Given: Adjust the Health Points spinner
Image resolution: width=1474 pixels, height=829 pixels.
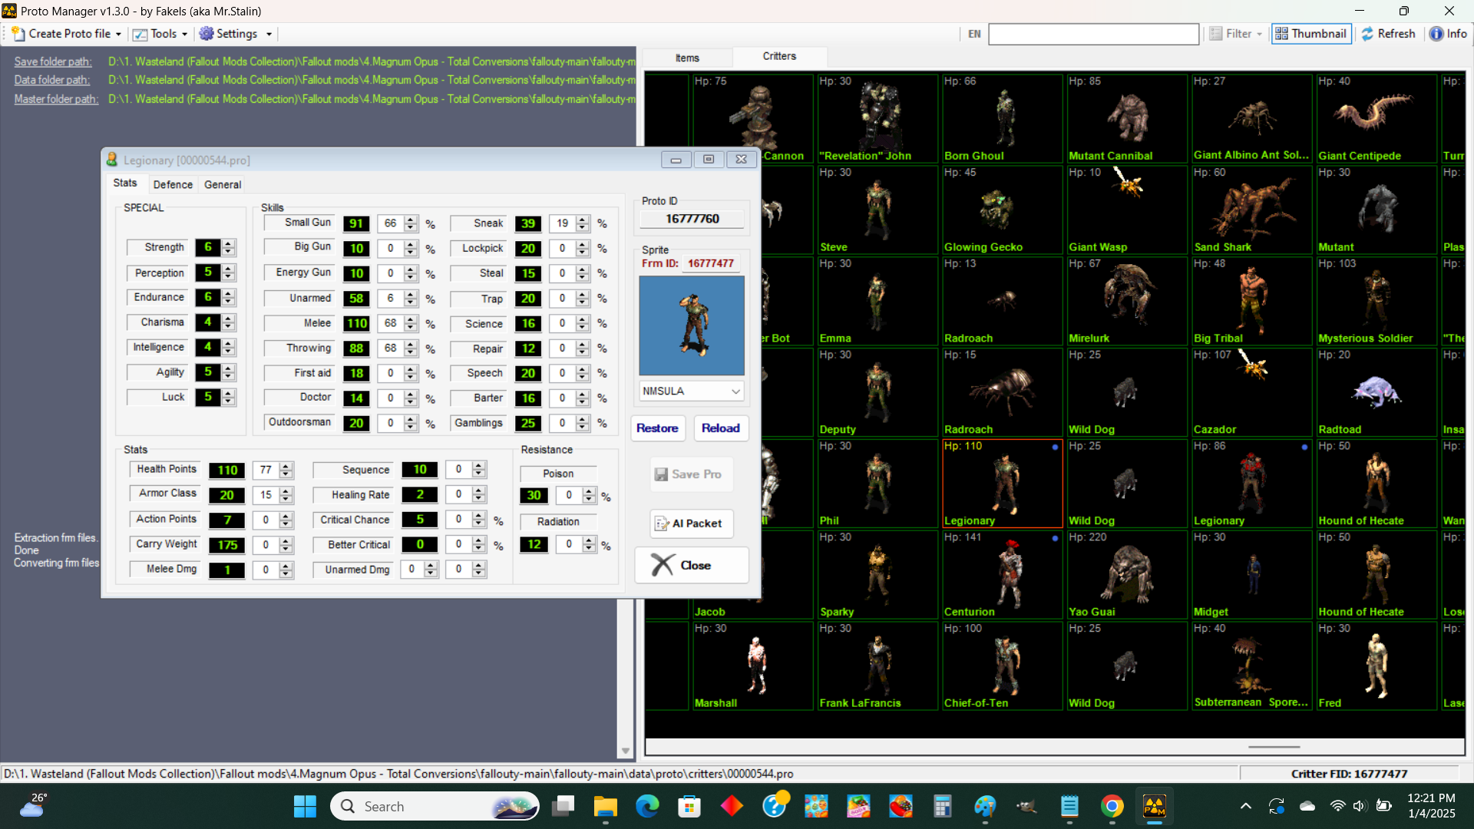Looking at the screenshot, I should coord(286,470).
